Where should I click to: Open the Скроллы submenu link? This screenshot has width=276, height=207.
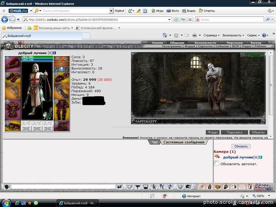205,46
